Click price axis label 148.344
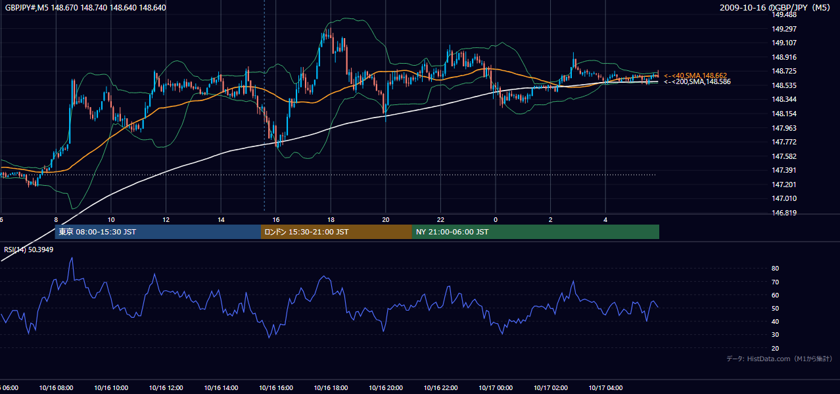 (x=784, y=100)
